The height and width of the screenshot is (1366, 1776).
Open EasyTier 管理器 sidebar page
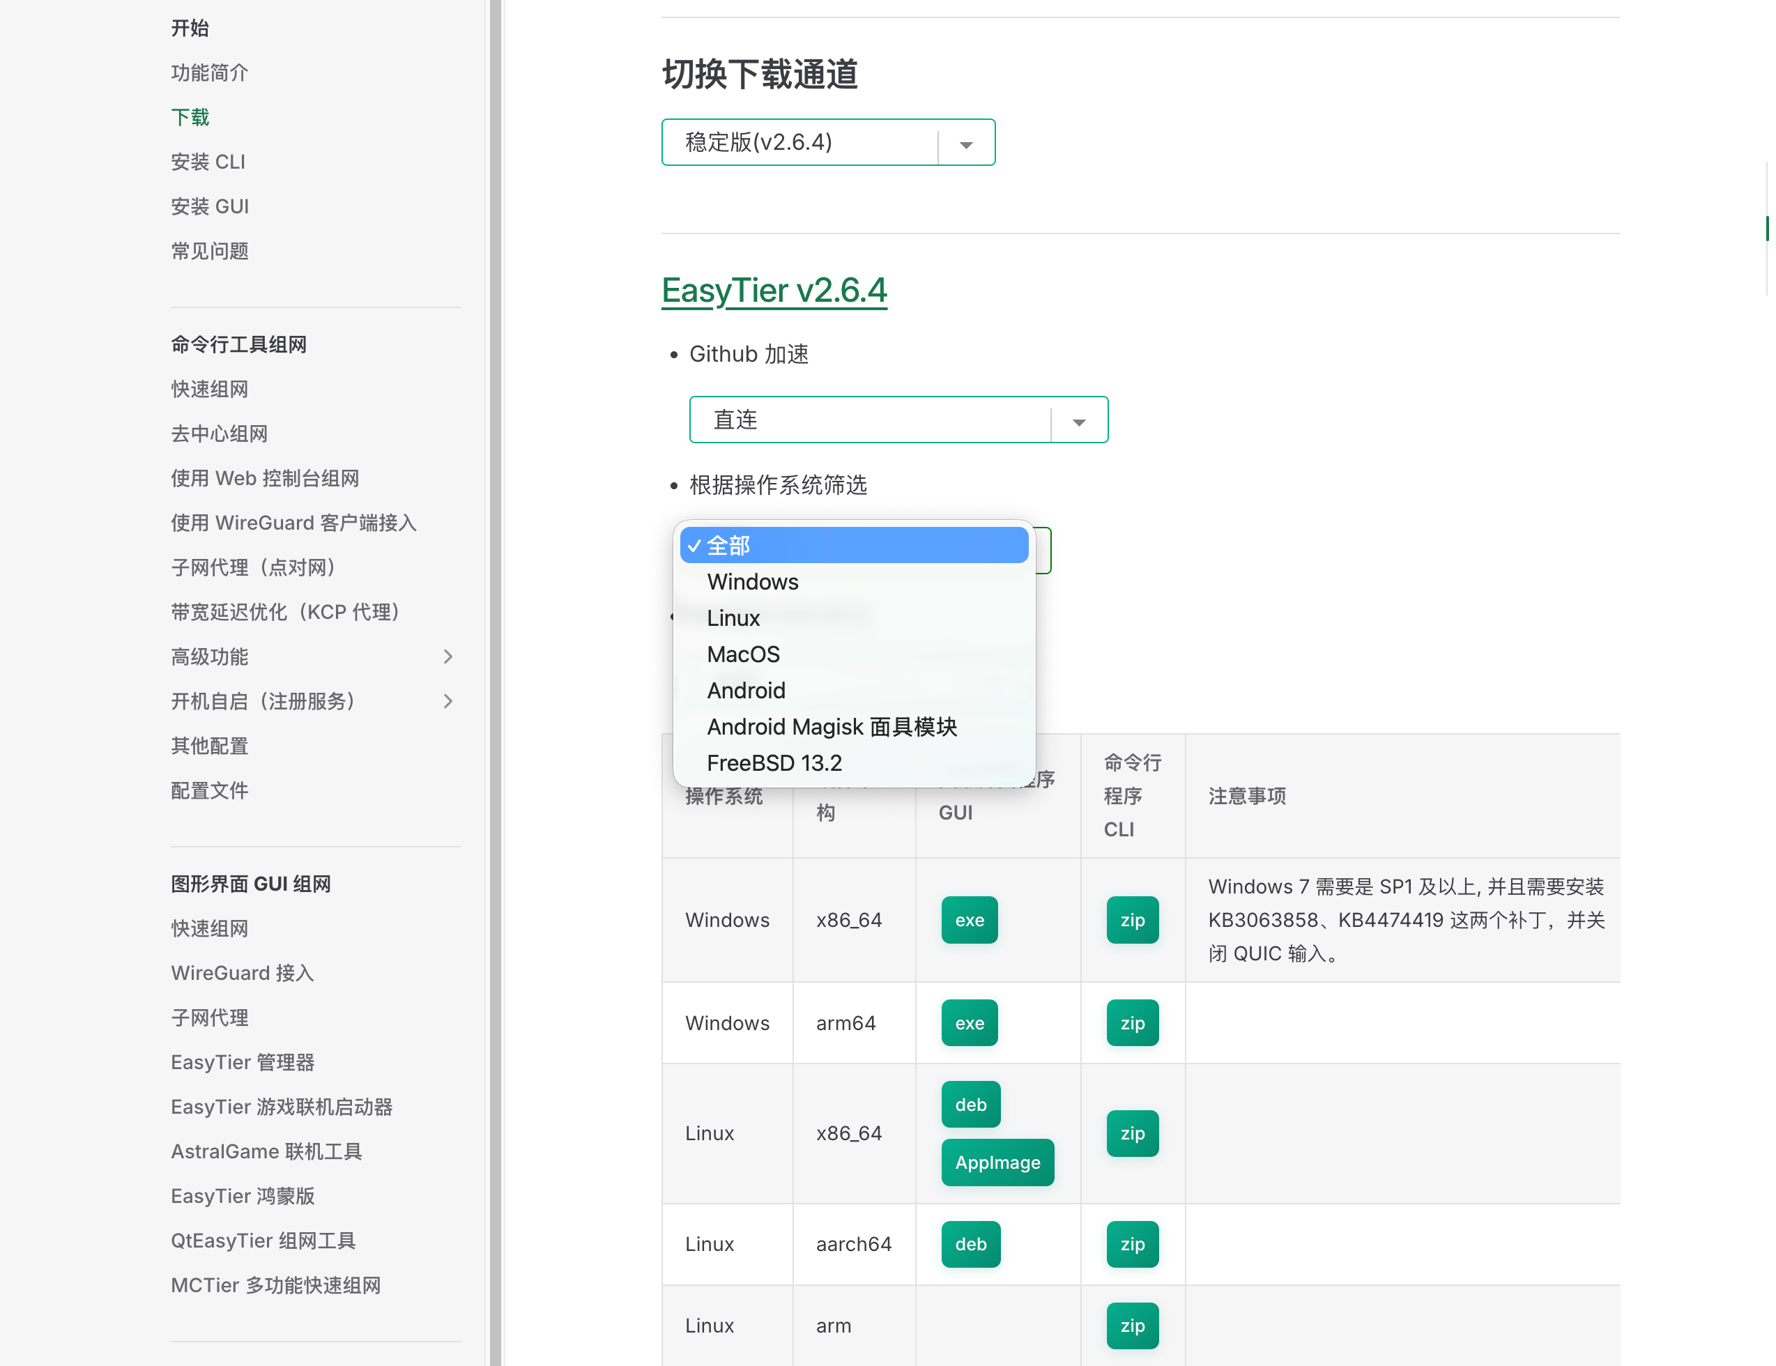click(243, 1062)
